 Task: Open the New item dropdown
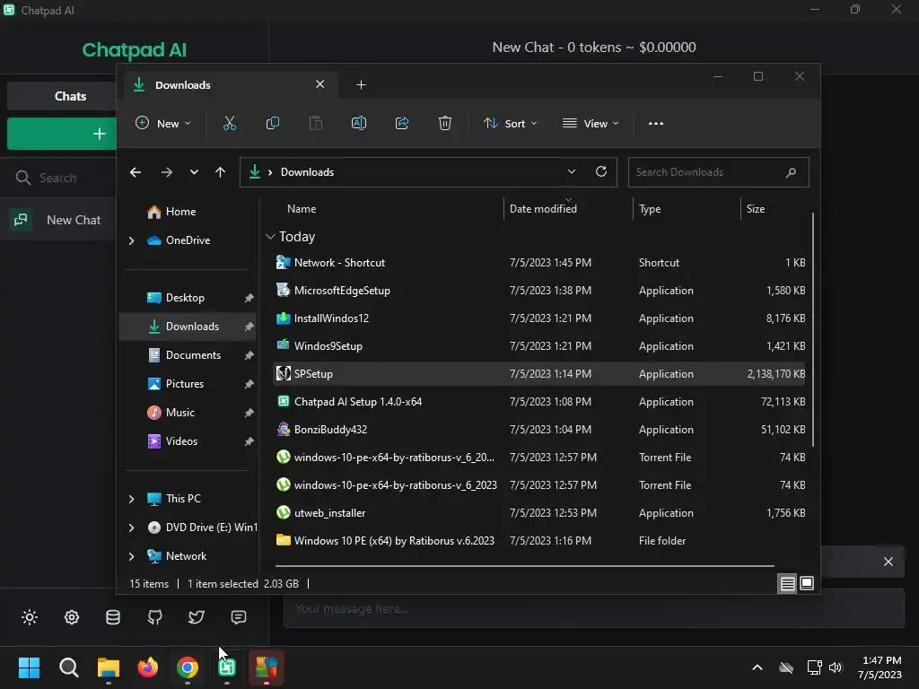163,124
